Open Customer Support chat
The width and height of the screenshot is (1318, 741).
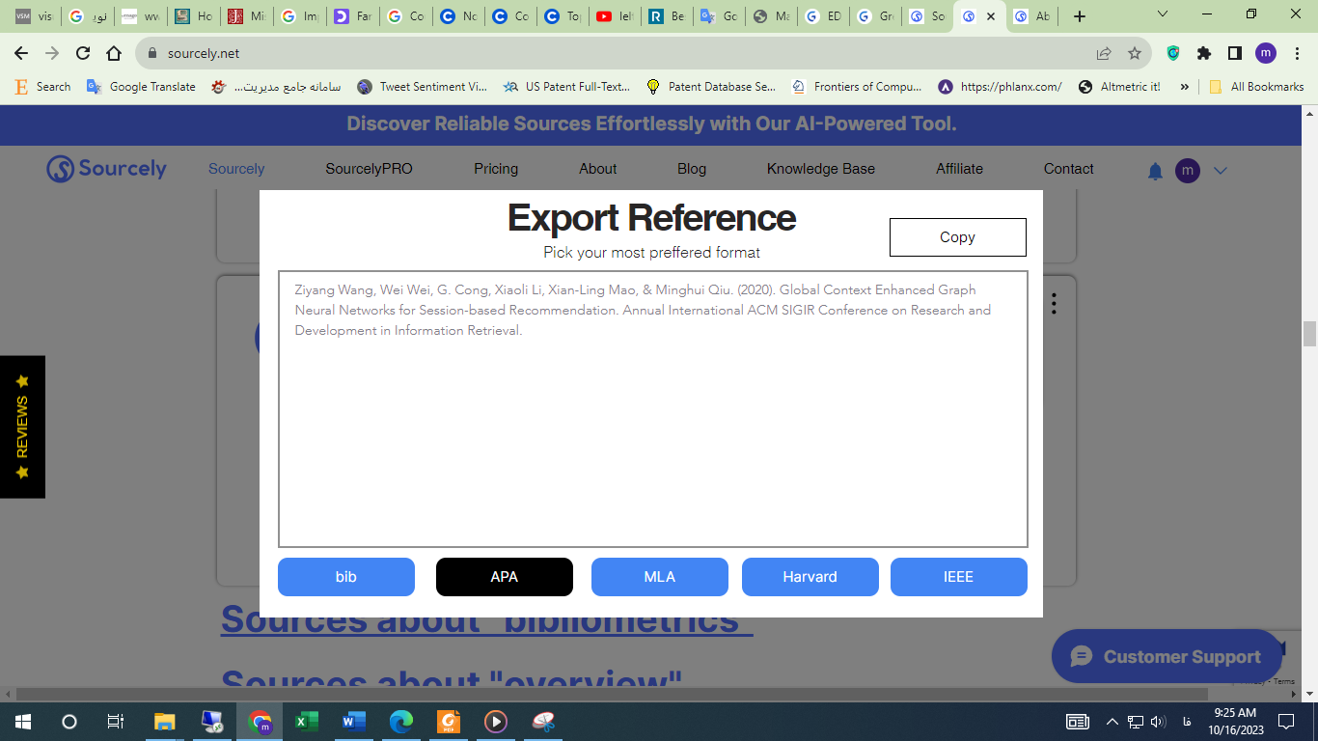pyautogui.click(x=1167, y=656)
